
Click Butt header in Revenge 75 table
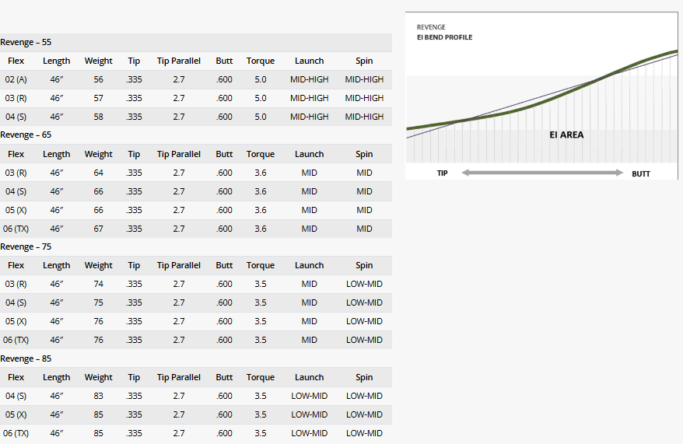pos(224,265)
